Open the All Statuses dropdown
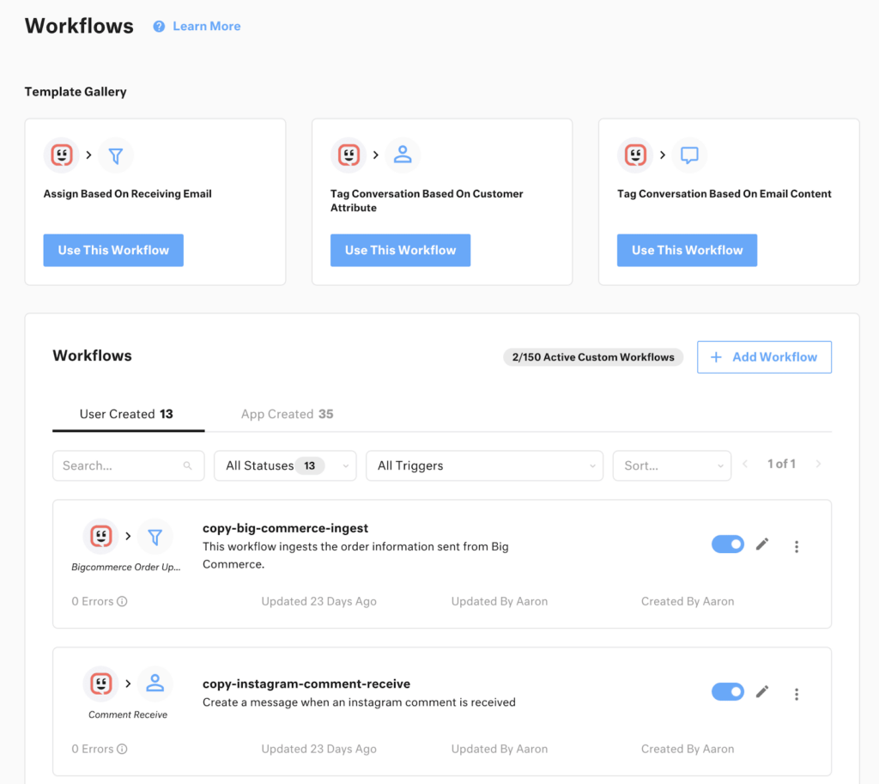 click(285, 465)
